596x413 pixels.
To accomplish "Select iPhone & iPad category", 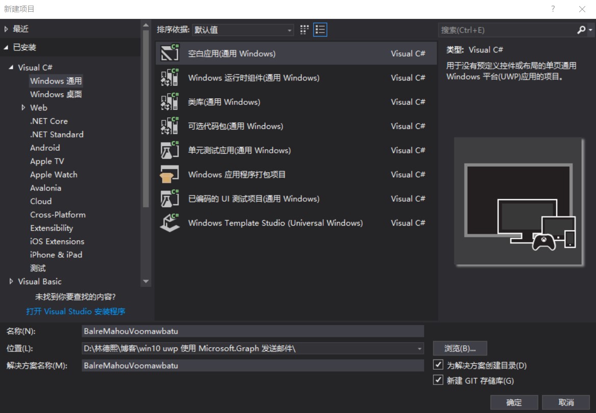I will coord(56,255).
